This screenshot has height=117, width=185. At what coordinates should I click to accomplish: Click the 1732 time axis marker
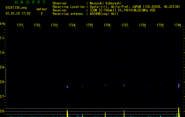point(37,25)
